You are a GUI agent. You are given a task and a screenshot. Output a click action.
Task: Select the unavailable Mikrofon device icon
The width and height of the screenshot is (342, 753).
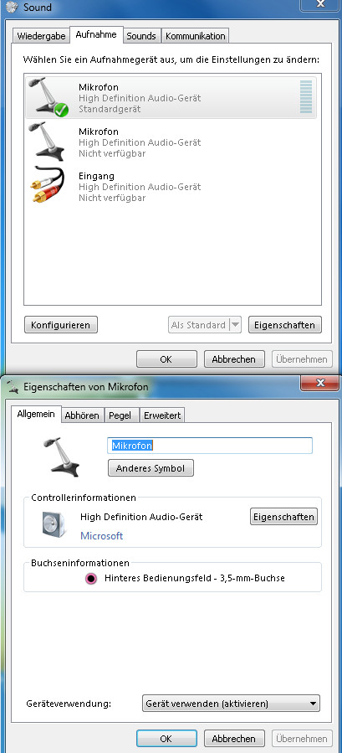pyautogui.click(x=47, y=142)
